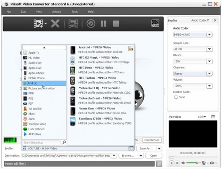Open the Actions menu
This screenshot has width=222, height=169.
point(57,12)
